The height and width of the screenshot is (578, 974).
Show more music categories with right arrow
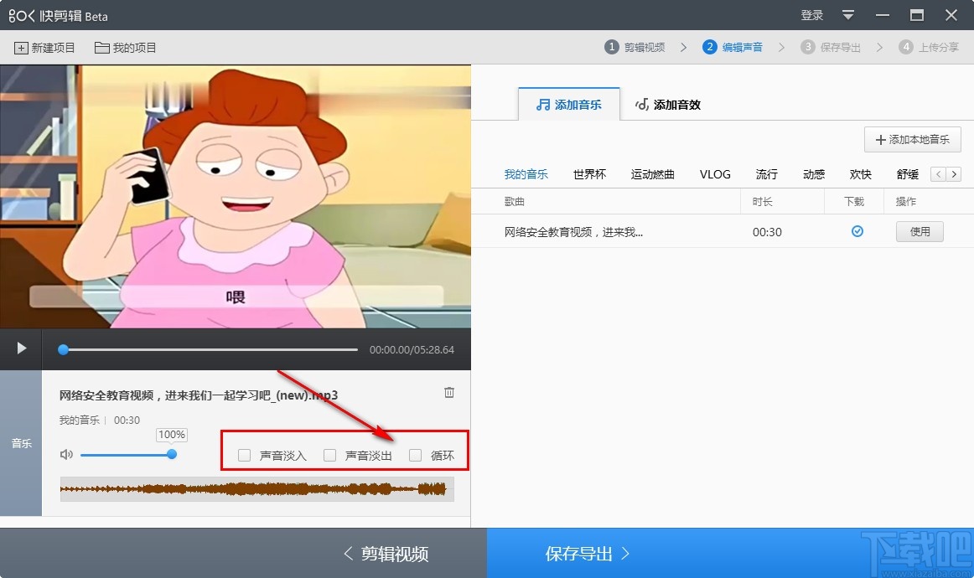(x=954, y=174)
